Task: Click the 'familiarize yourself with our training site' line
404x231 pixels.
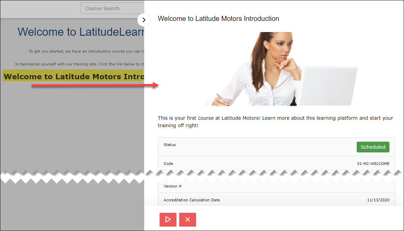Action: [x=79, y=64]
